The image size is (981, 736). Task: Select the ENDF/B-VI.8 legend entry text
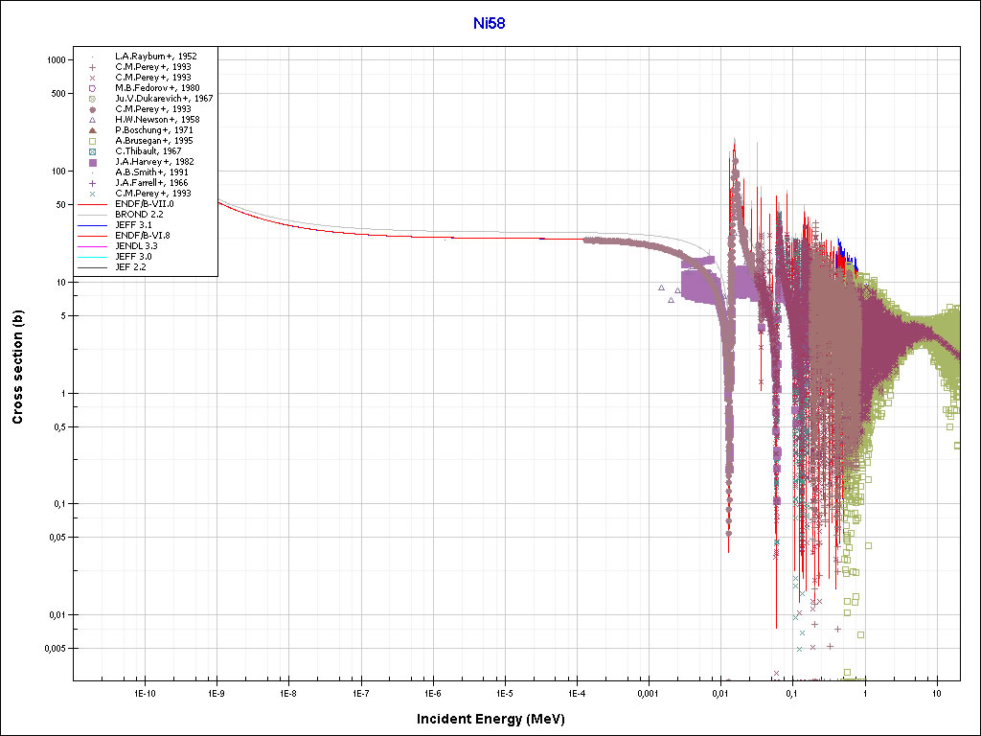[143, 236]
